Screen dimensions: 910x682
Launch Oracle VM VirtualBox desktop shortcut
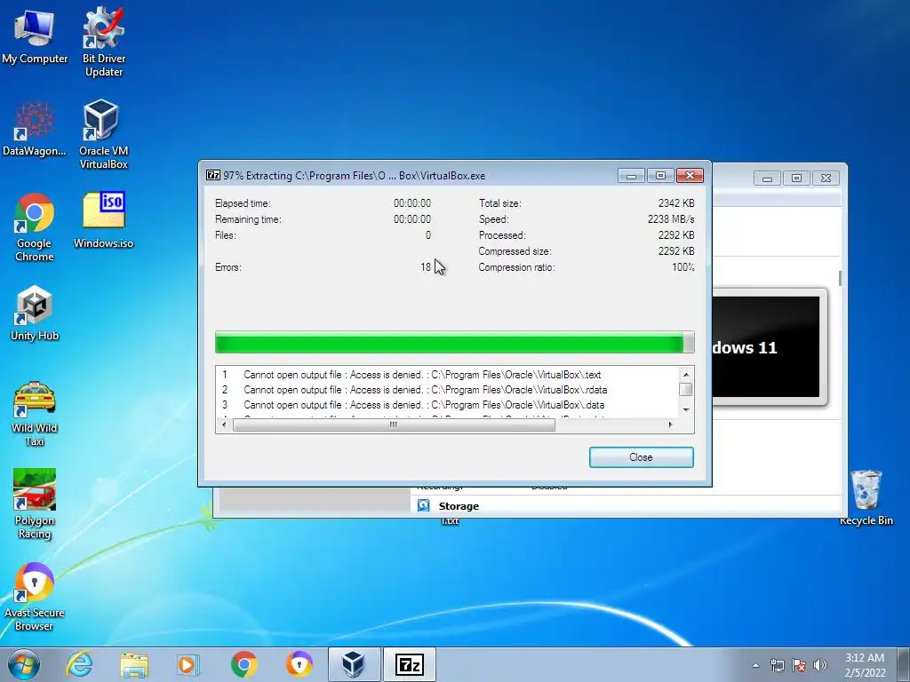point(103,133)
